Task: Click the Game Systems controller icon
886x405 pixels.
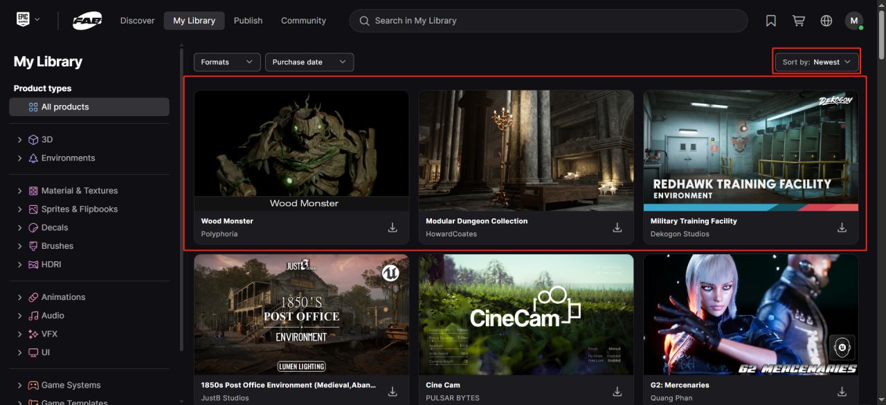Action: click(33, 385)
